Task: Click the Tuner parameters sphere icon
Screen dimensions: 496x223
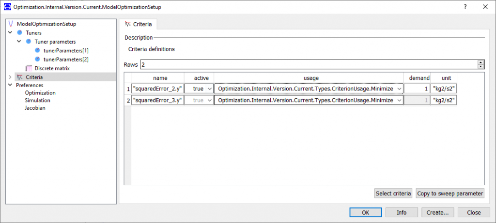Action: (x=29, y=42)
